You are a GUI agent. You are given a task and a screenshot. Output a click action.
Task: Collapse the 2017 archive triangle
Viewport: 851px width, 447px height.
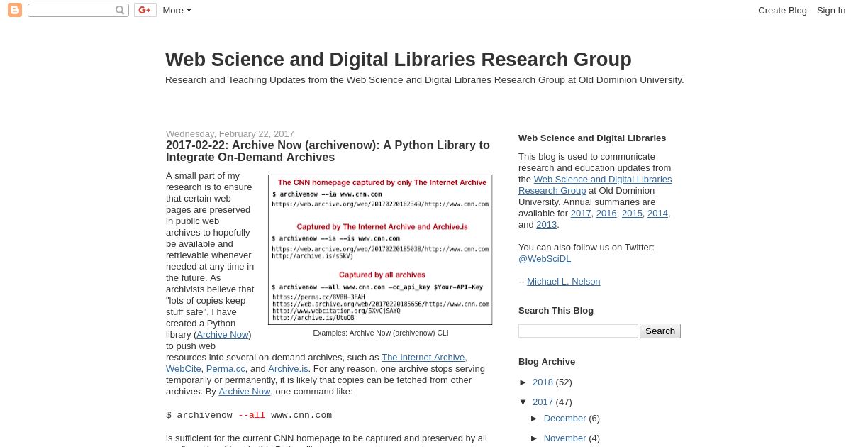(523, 402)
